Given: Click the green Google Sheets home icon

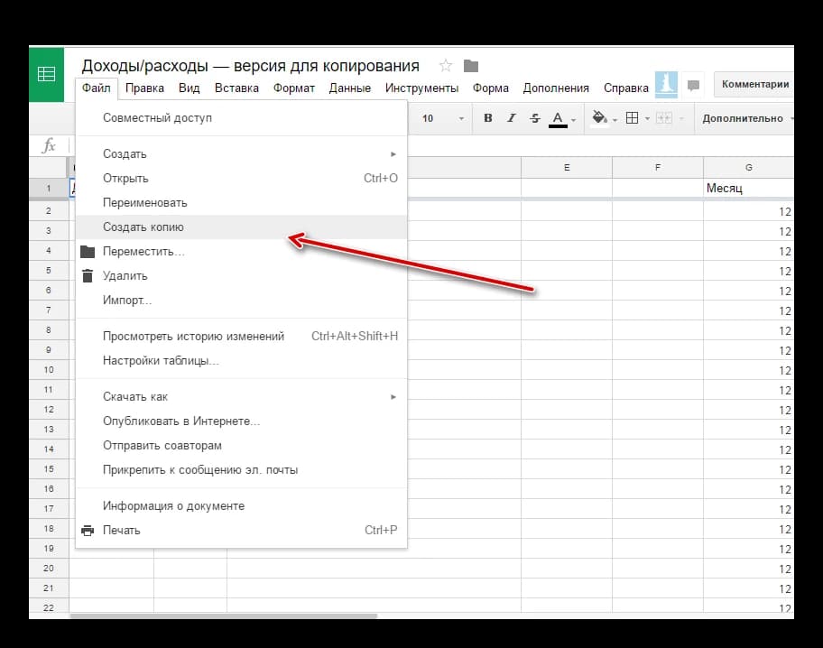Looking at the screenshot, I should click(x=46, y=74).
